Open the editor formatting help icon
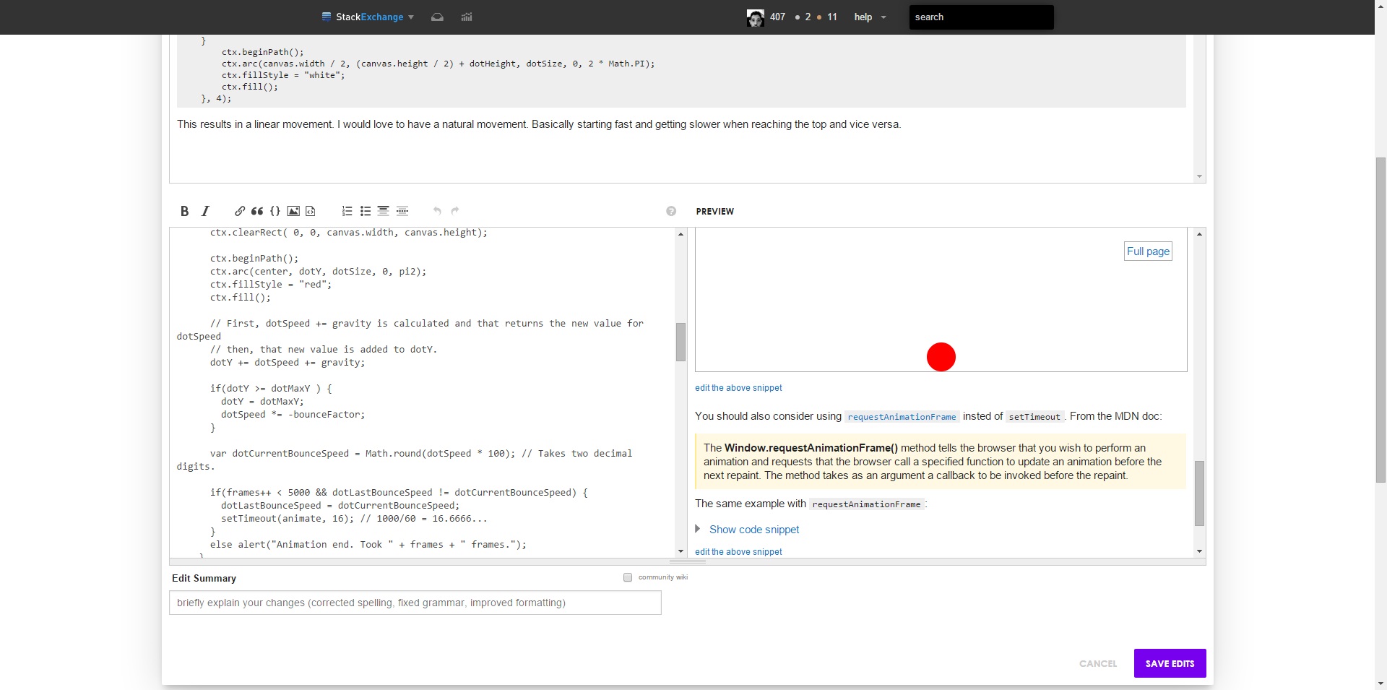Screen dimensions: 1387x690 671,211
